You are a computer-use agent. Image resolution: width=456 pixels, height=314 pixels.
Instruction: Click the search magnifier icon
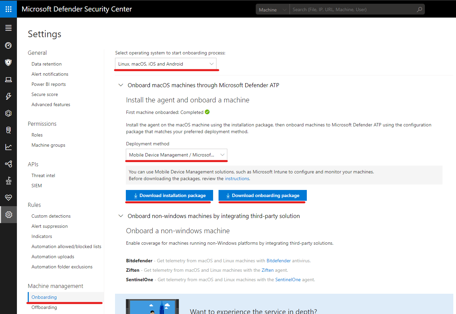(x=419, y=9)
